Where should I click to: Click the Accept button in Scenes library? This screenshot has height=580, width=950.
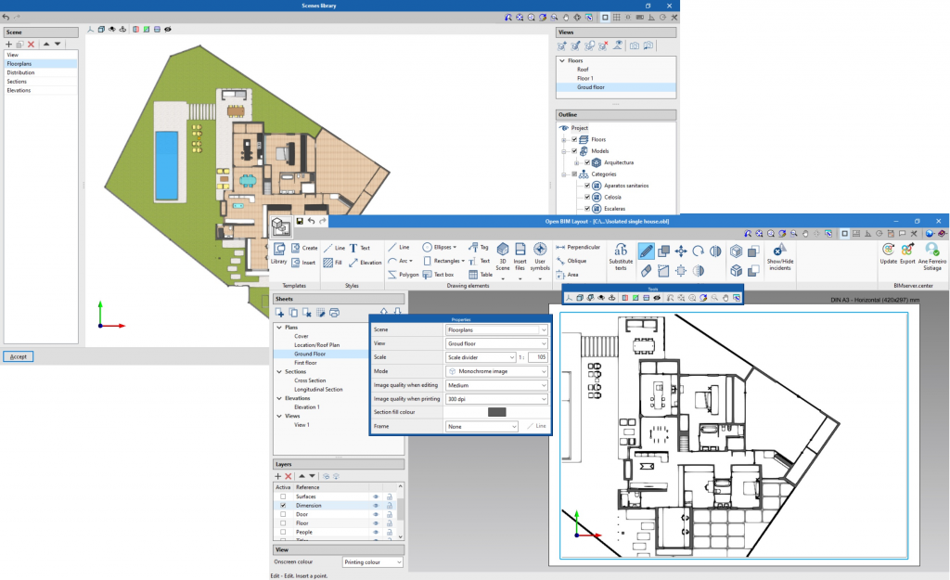(19, 355)
